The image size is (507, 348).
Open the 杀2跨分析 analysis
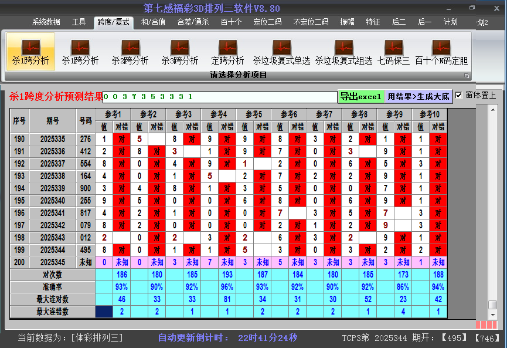(x=130, y=52)
